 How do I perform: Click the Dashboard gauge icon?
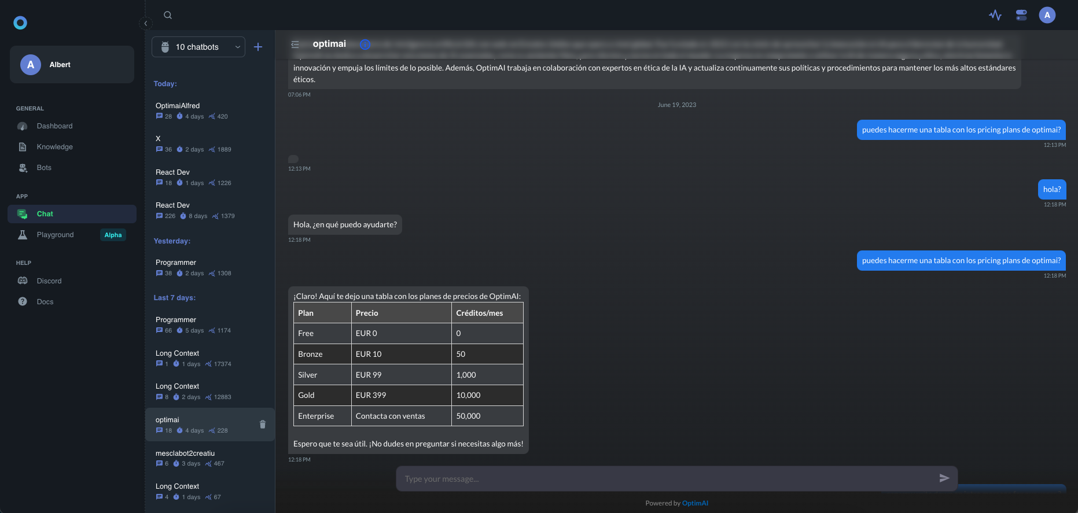(x=23, y=126)
